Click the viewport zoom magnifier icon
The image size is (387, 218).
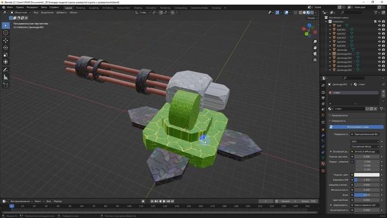click(315, 42)
